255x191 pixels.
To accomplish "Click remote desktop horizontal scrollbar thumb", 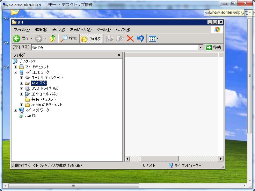I will click(74, 186).
